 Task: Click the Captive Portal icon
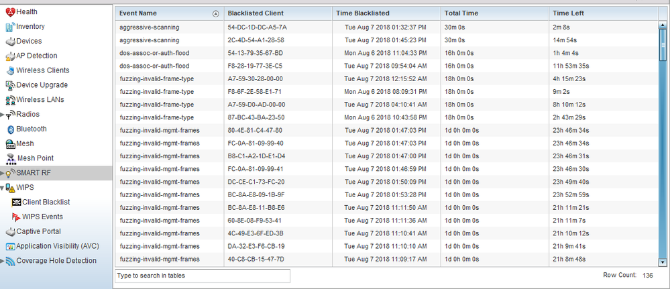9,231
